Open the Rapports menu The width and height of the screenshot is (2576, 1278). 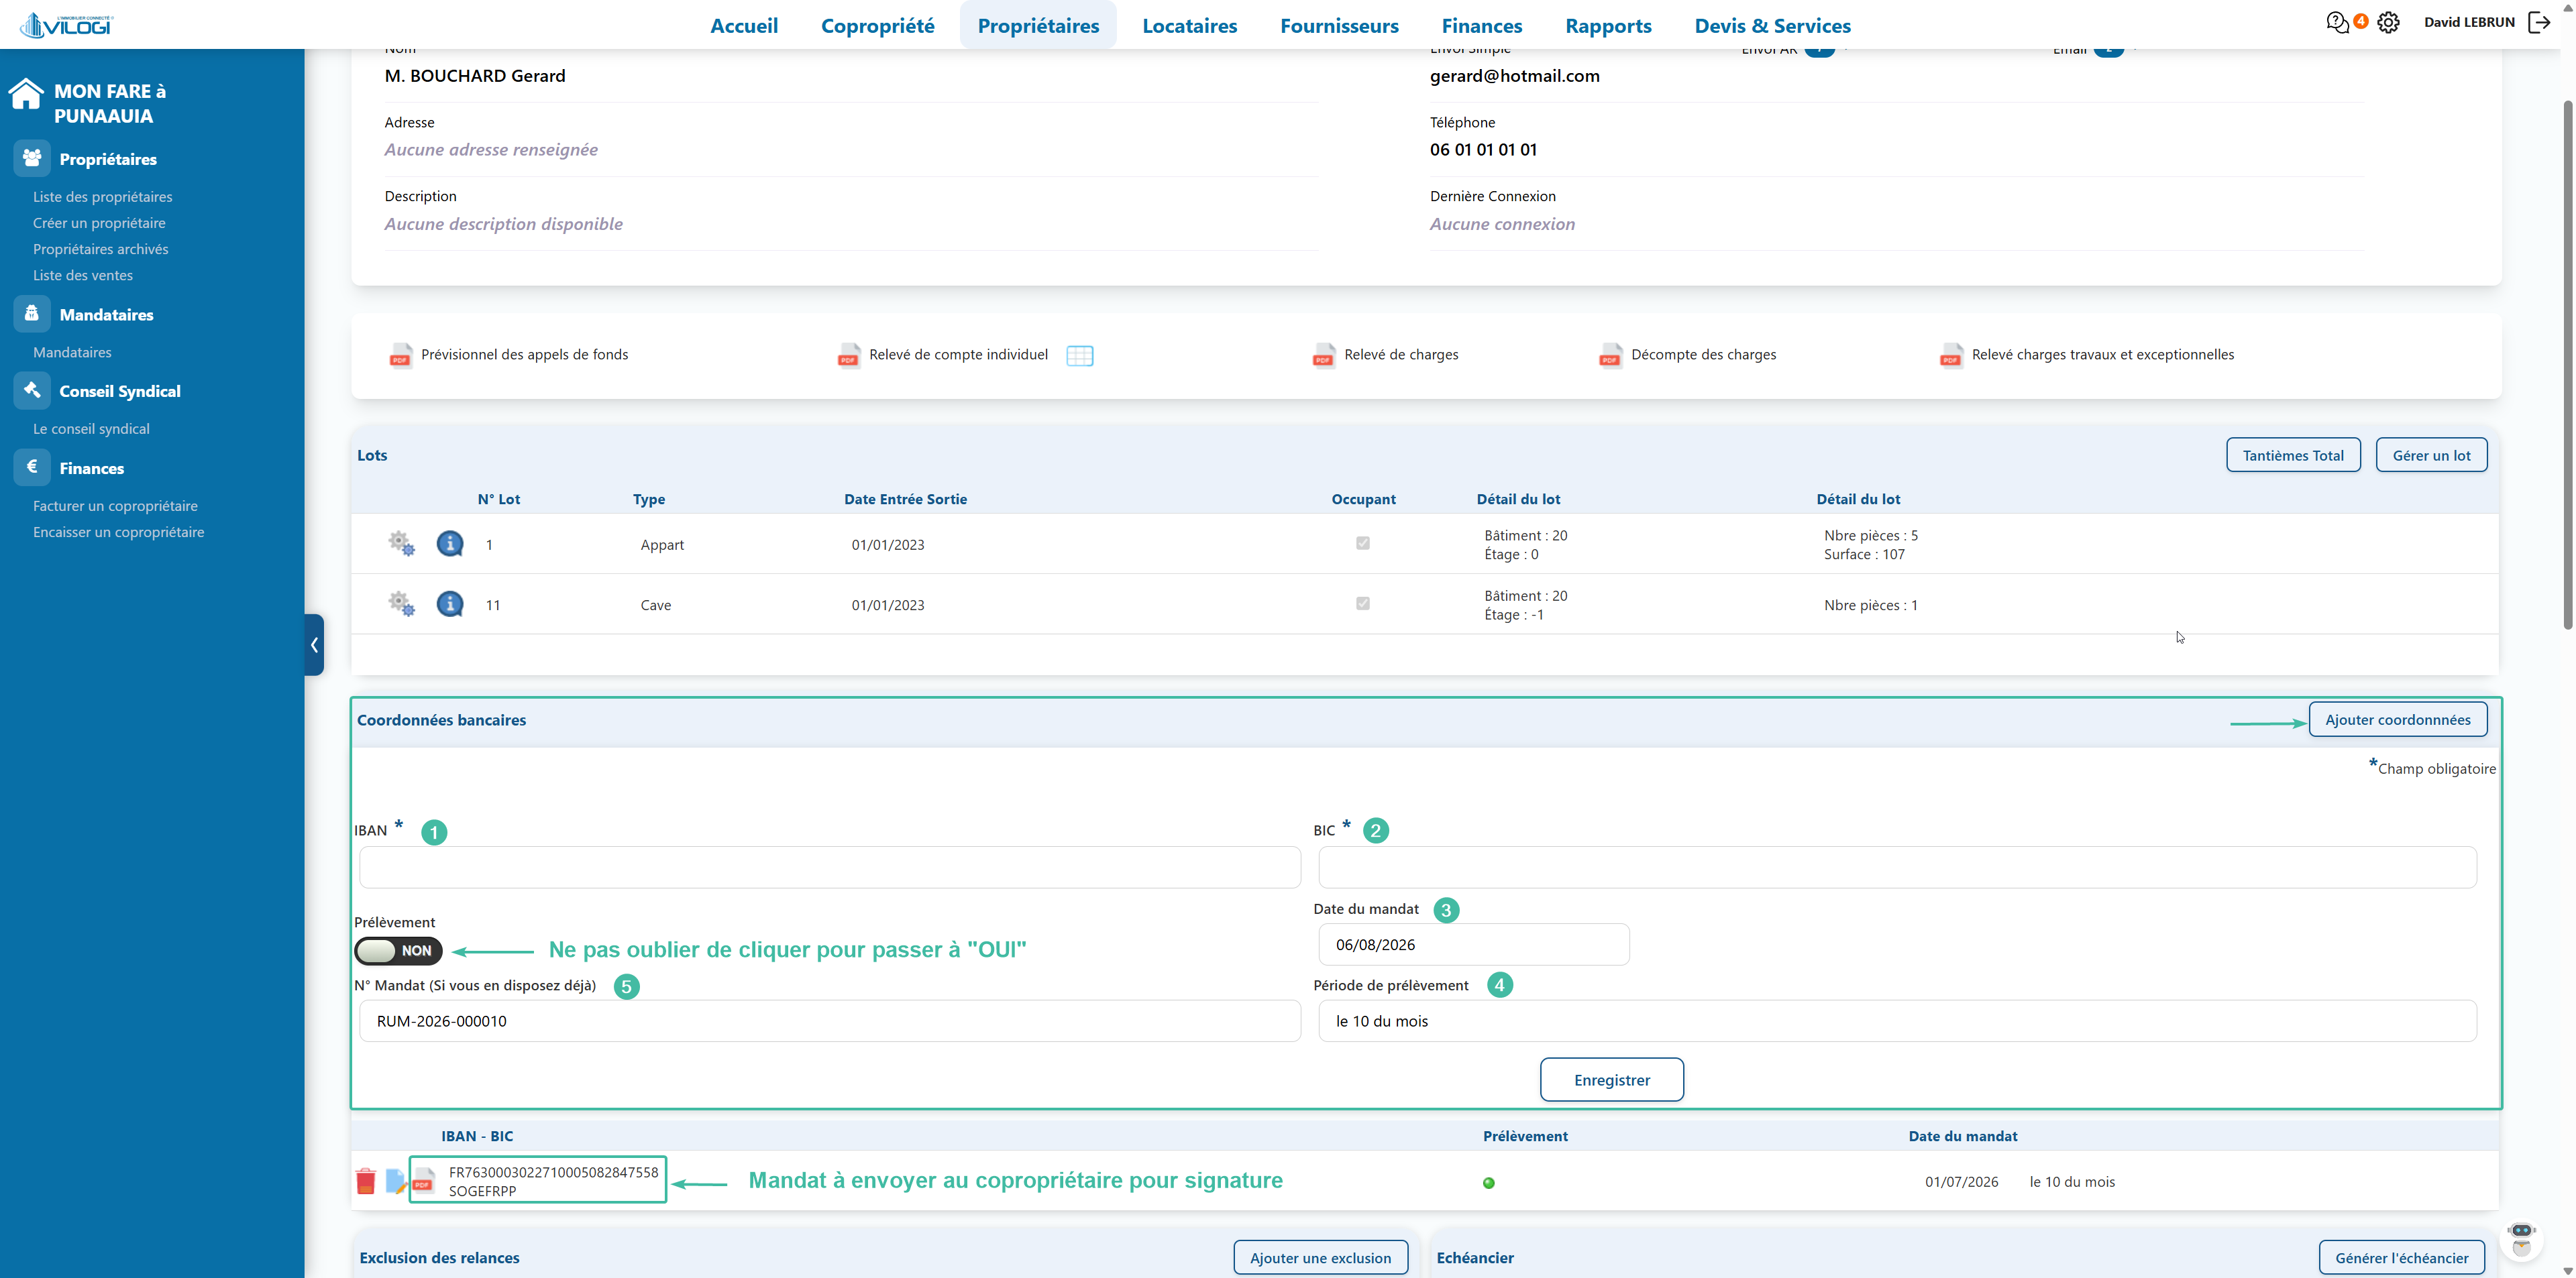coord(1608,25)
